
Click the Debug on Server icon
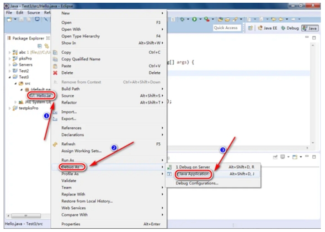170,167
